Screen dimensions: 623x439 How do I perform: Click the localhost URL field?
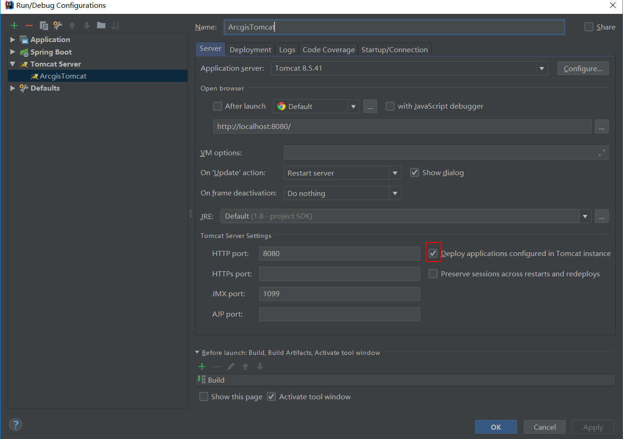point(403,127)
